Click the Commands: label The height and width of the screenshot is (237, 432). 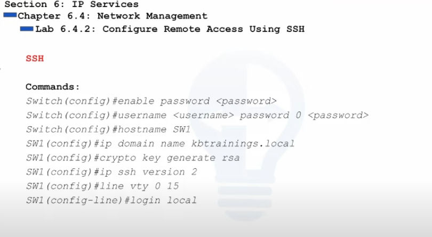point(53,87)
